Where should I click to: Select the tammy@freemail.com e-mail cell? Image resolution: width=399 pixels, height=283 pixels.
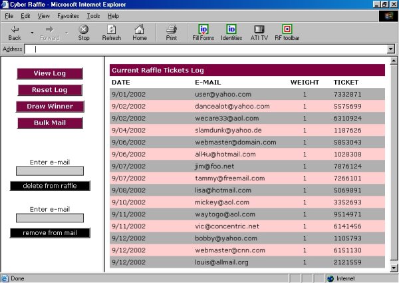pyautogui.click(x=230, y=178)
